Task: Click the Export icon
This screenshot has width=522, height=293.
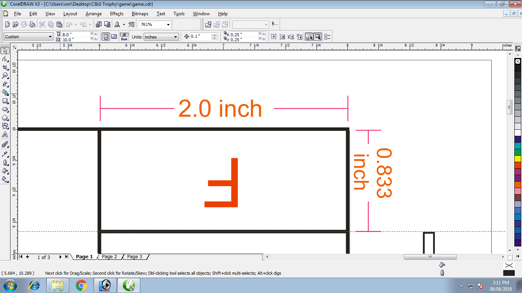Action: tap(107, 24)
